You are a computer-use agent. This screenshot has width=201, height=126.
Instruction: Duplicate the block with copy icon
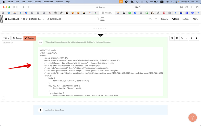[172, 38]
